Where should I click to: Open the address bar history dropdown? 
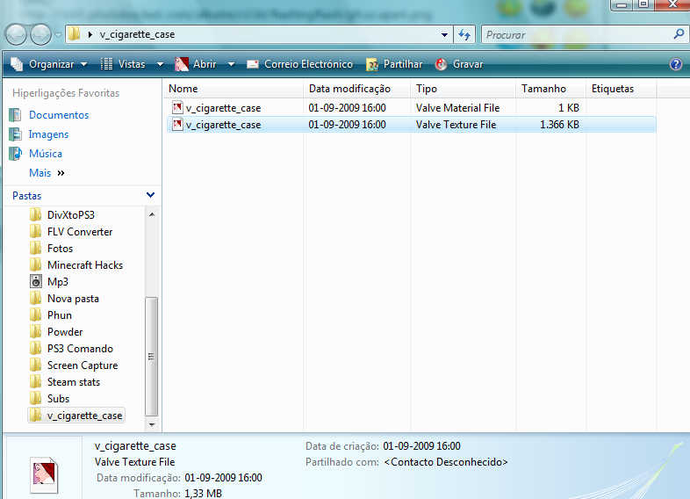(444, 35)
